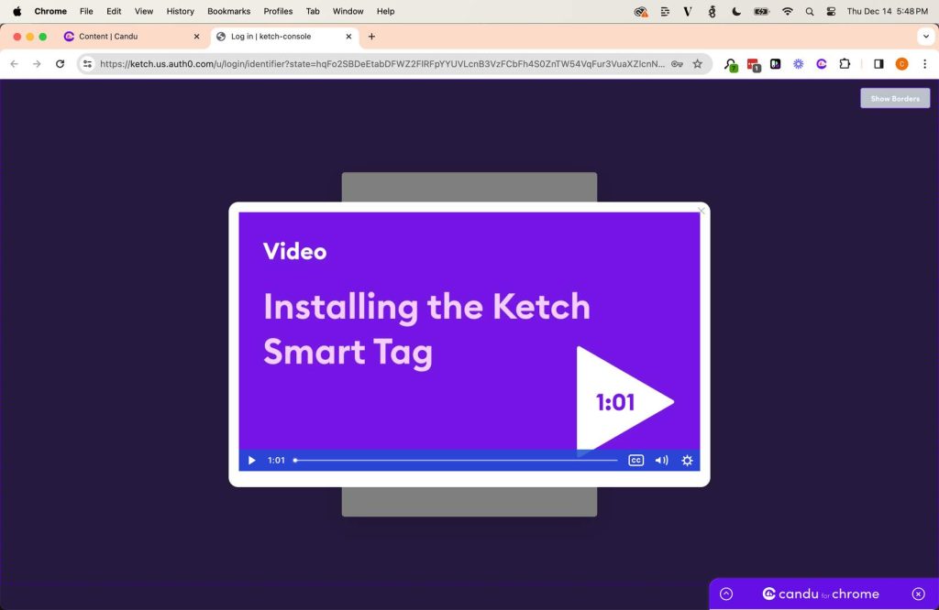Open the browser side panel icon
Viewport: 939px width, 610px height.
[878, 64]
